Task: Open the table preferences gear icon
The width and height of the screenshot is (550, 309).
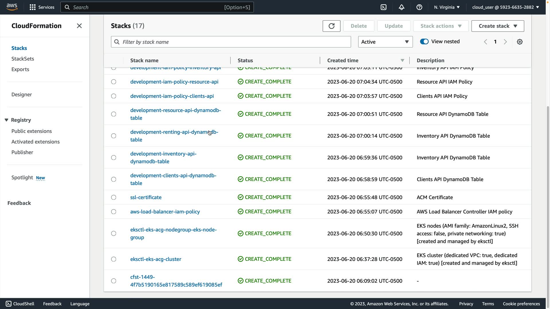Action: pos(520,42)
